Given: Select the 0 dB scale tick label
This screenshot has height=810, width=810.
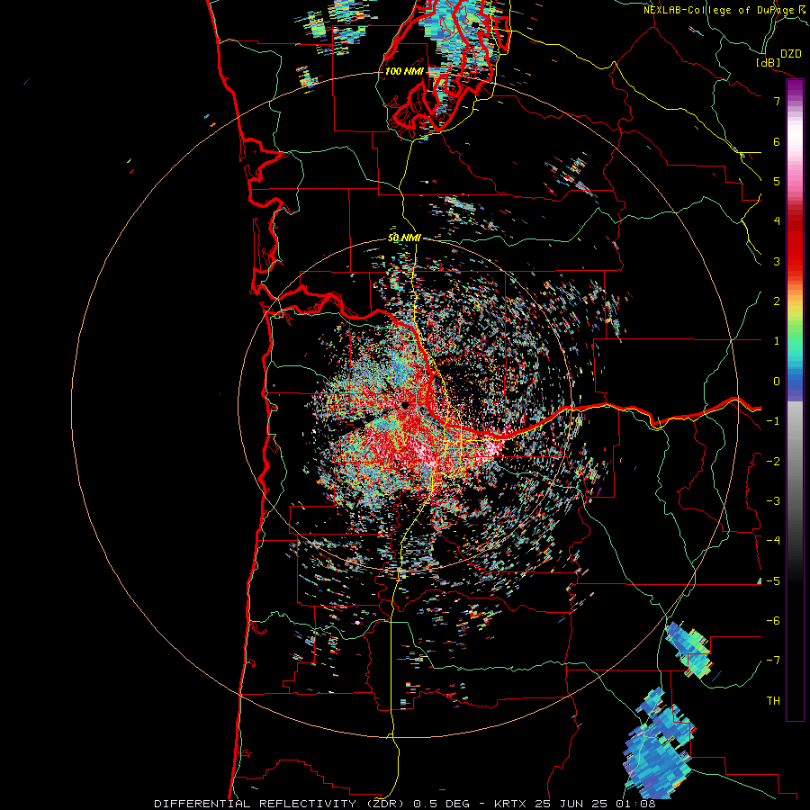Looking at the screenshot, I should click(x=777, y=382).
